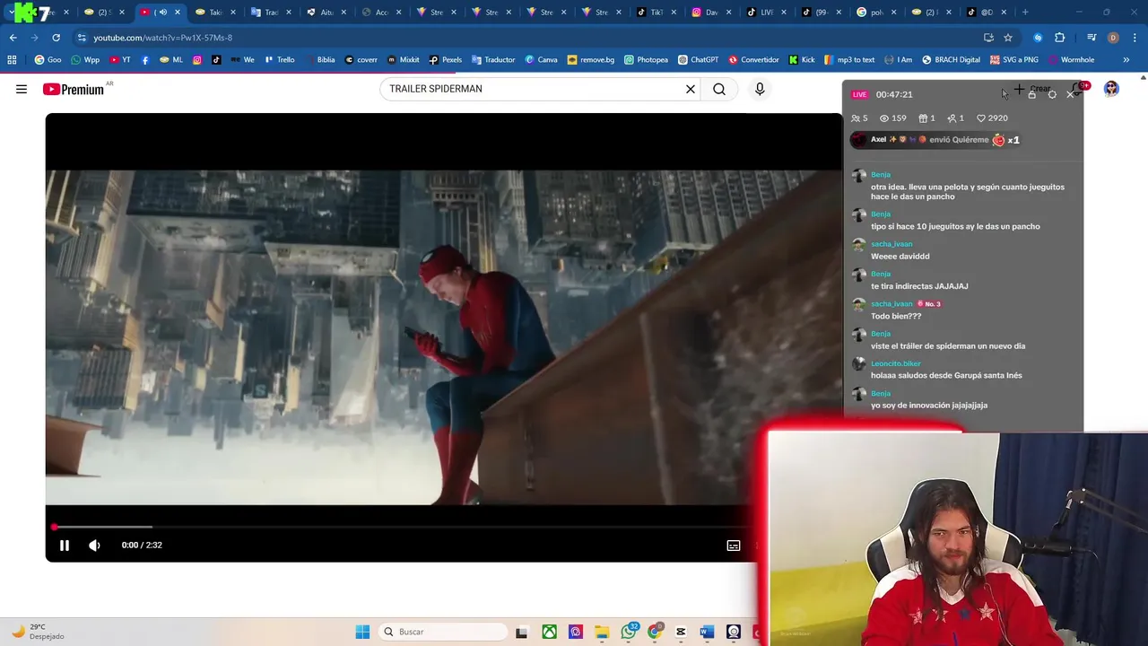Bookmark this page with star icon

point(1008,38)
